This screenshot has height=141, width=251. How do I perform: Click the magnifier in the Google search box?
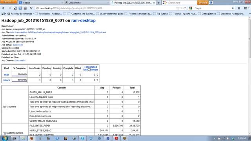(233, 8)
